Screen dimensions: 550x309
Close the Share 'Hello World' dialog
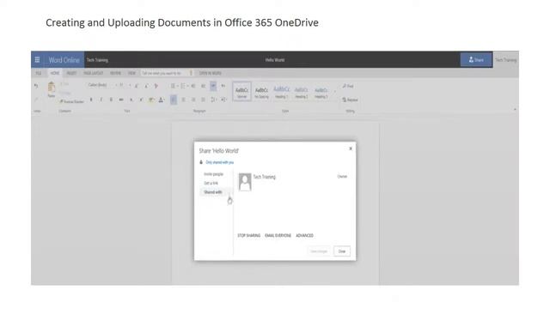coord(351,148)
